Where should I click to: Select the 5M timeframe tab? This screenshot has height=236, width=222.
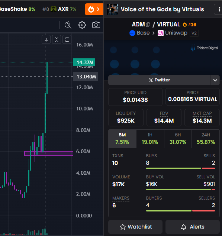pos(122,139)
